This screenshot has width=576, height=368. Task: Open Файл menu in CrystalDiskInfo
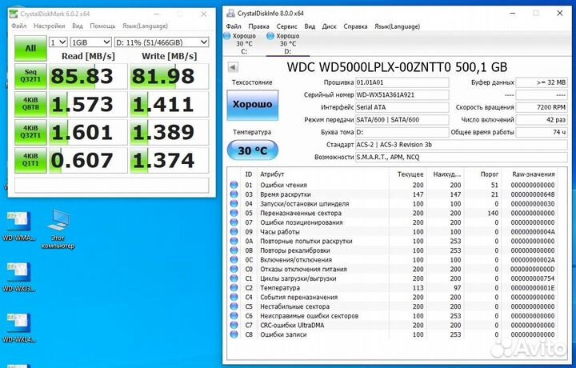tap(234, 26)
